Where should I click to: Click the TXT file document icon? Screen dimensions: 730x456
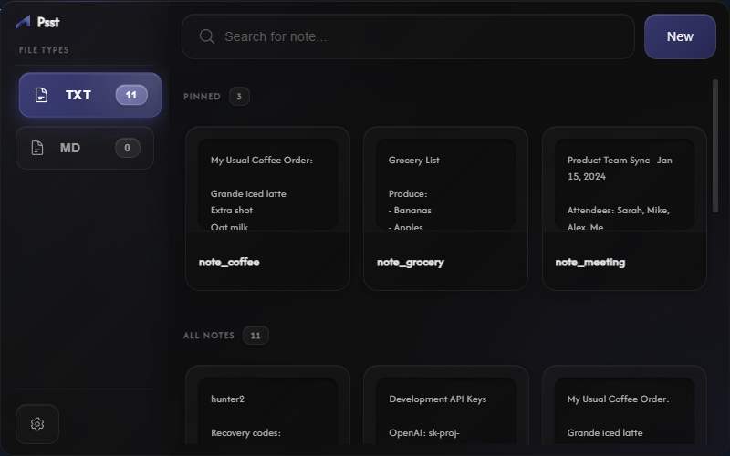pyautogui.click(x=41, y=95)
